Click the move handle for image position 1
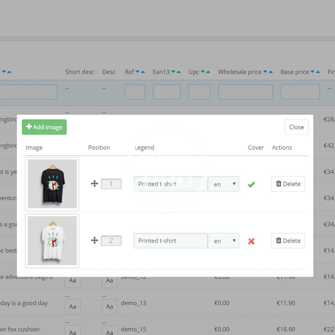This screenshot has width=335, height=335. (94, 184)
